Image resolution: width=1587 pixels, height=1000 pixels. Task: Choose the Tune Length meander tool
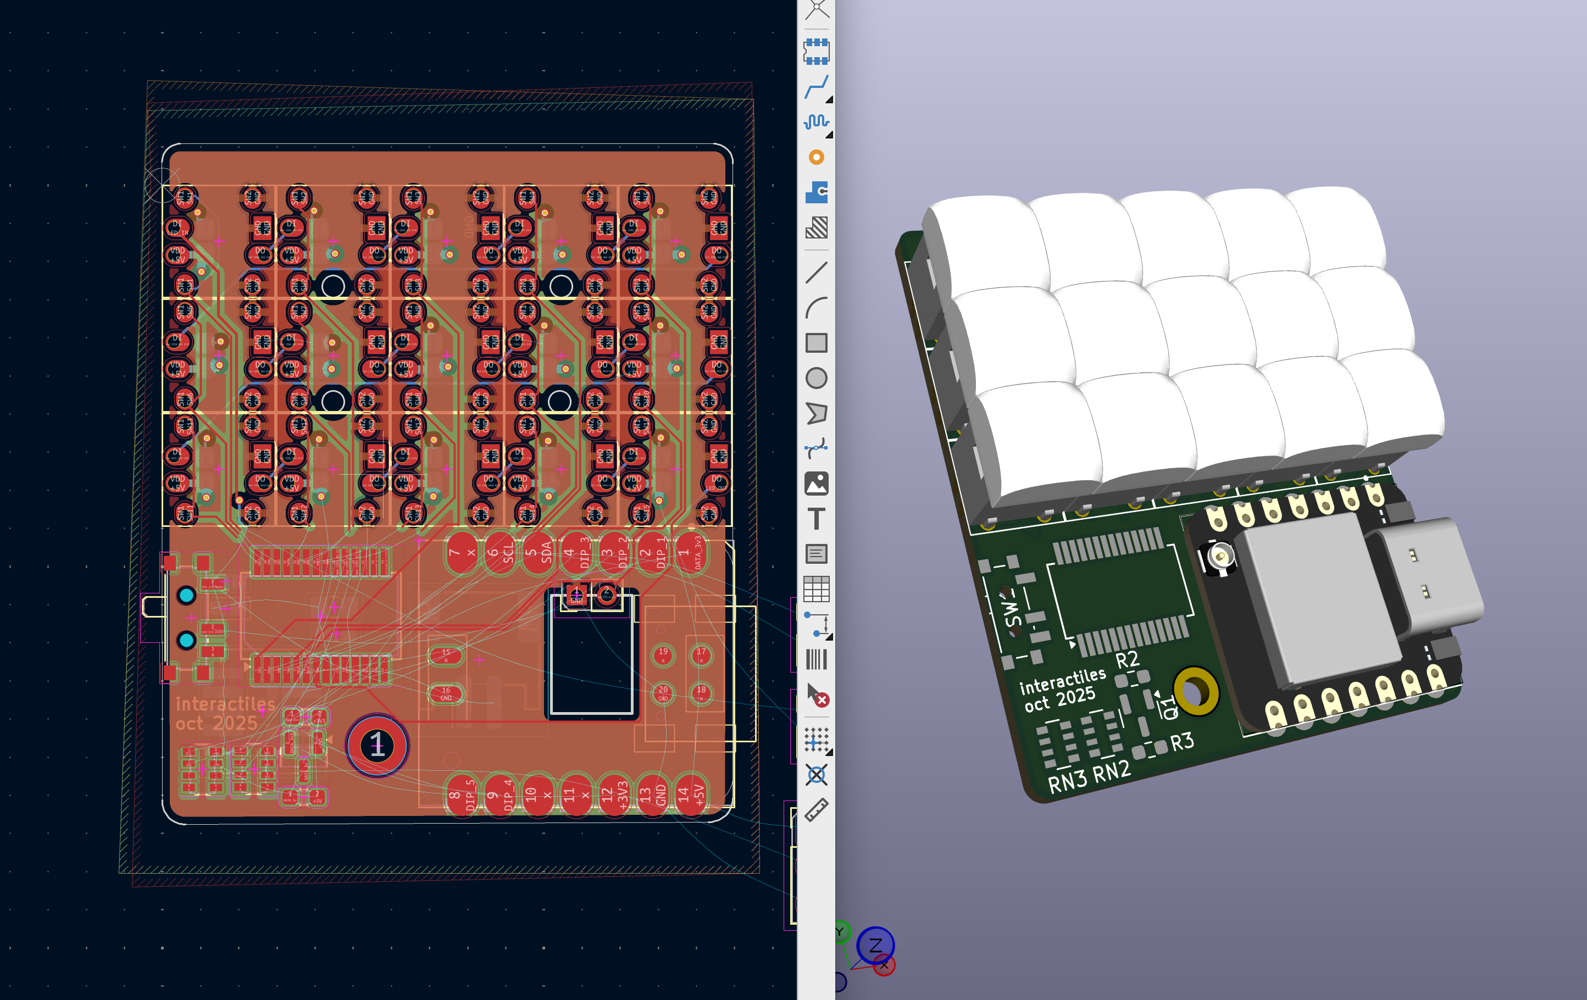[x=816, y=122]
